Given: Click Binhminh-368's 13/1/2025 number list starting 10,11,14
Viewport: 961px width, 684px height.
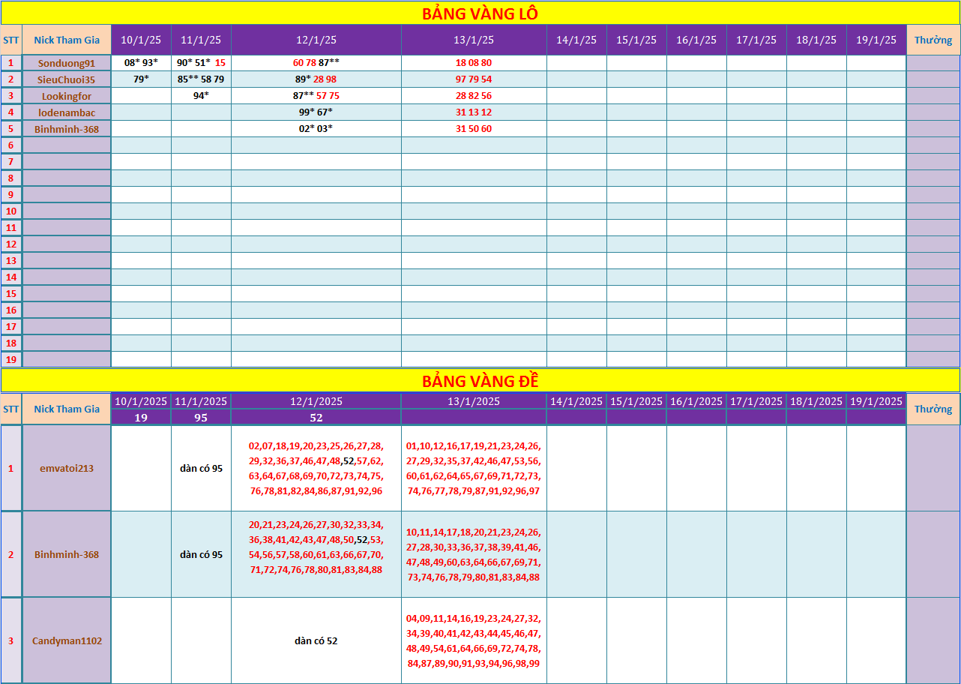Looking at the screenshot, I should [x=474, y=555].
